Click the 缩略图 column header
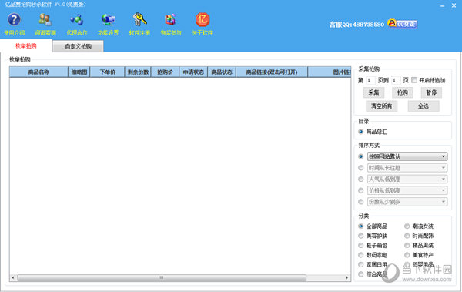The image size is (462, 292). pos(79,72)
